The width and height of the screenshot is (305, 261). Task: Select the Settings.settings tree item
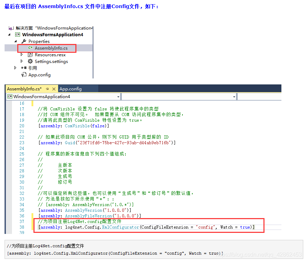pyautogui.click(x=51, y=62)
